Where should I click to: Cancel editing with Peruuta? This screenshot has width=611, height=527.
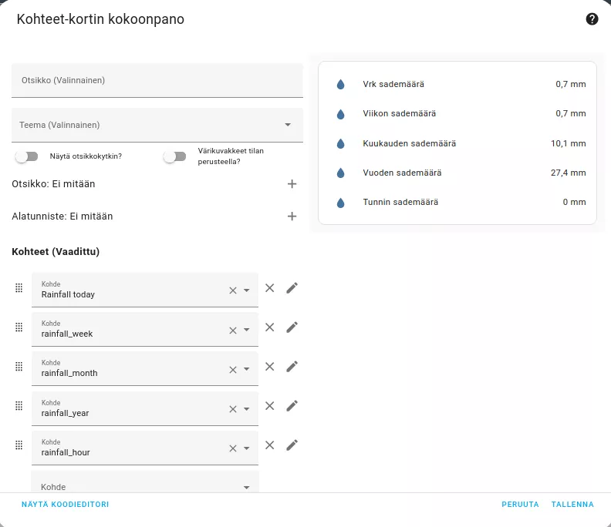coord(520,505)
